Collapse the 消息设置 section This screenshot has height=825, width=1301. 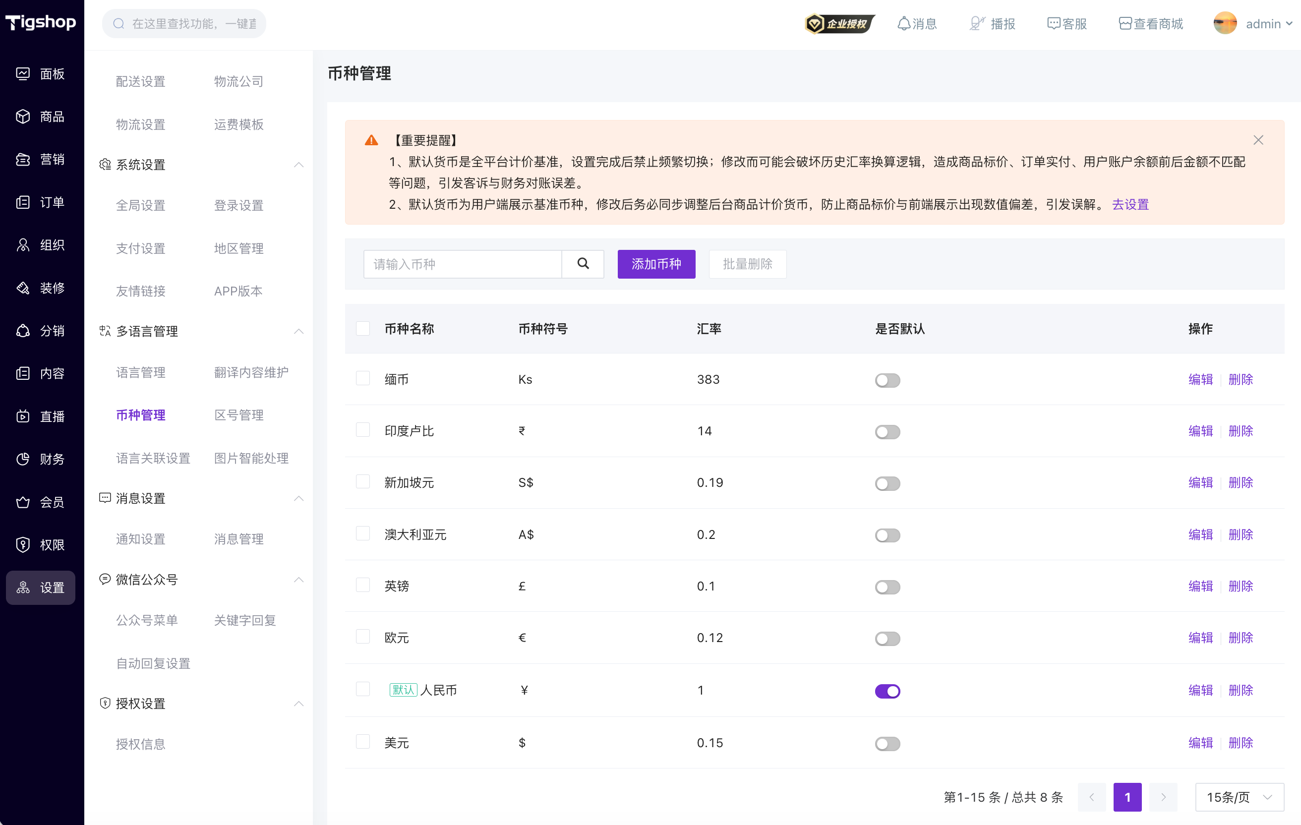coord(299,498)
